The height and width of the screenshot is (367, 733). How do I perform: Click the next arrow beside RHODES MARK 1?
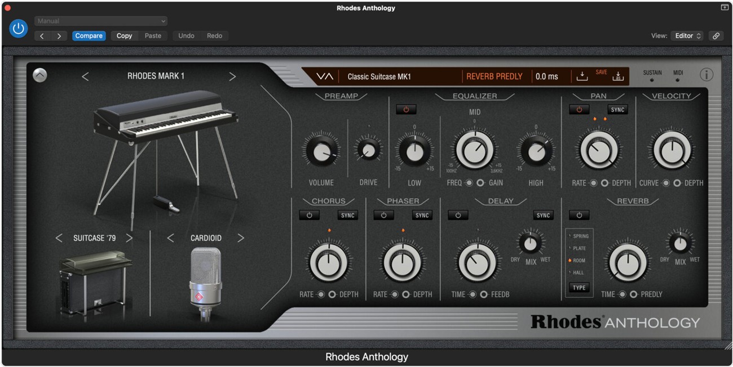232,75
